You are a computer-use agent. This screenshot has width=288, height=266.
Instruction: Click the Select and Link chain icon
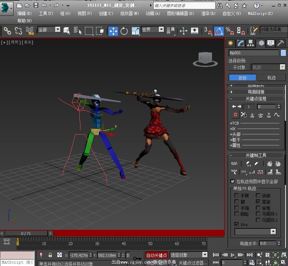[x=7, y=31]
